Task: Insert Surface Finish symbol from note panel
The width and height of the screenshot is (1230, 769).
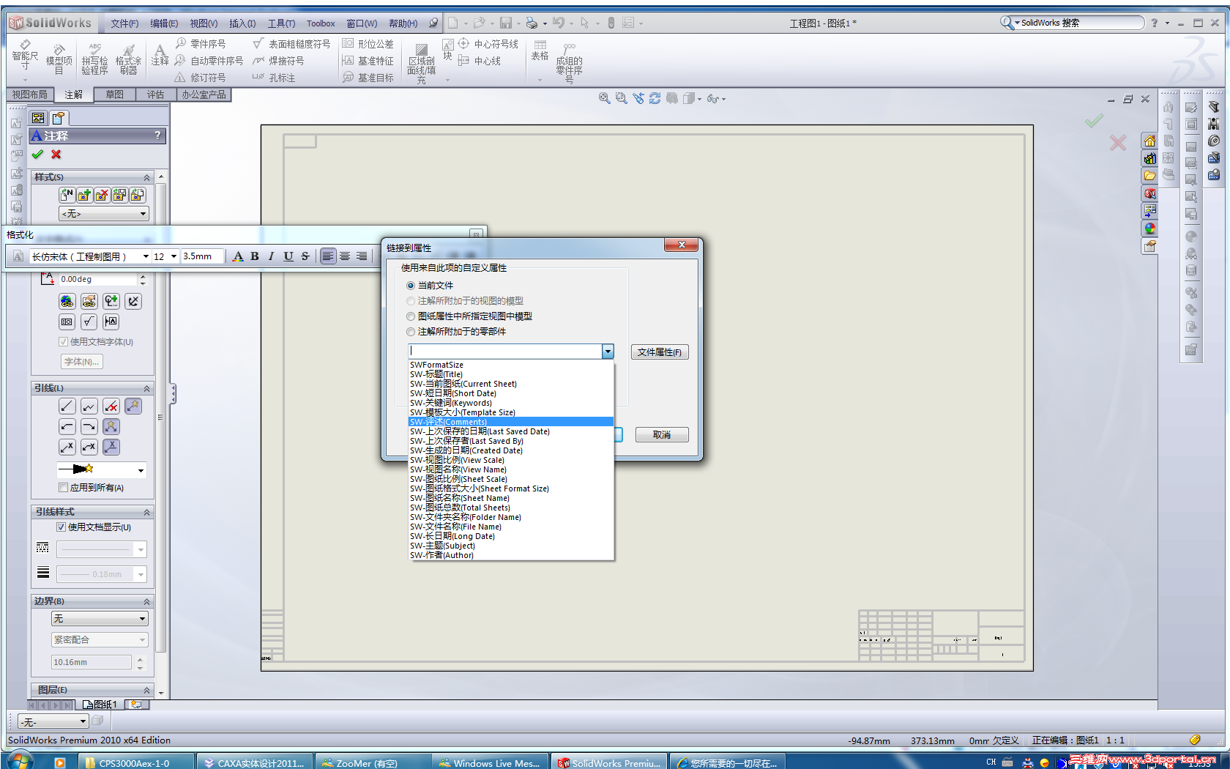Action: coord(89,322)
